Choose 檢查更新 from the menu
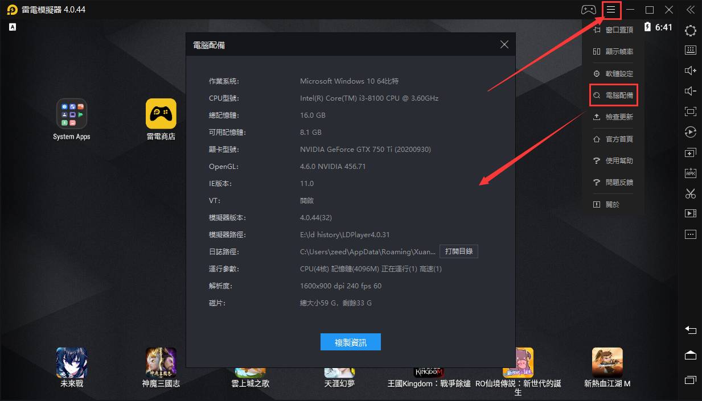This screenshot has width=702, height=401. [613, 117]
